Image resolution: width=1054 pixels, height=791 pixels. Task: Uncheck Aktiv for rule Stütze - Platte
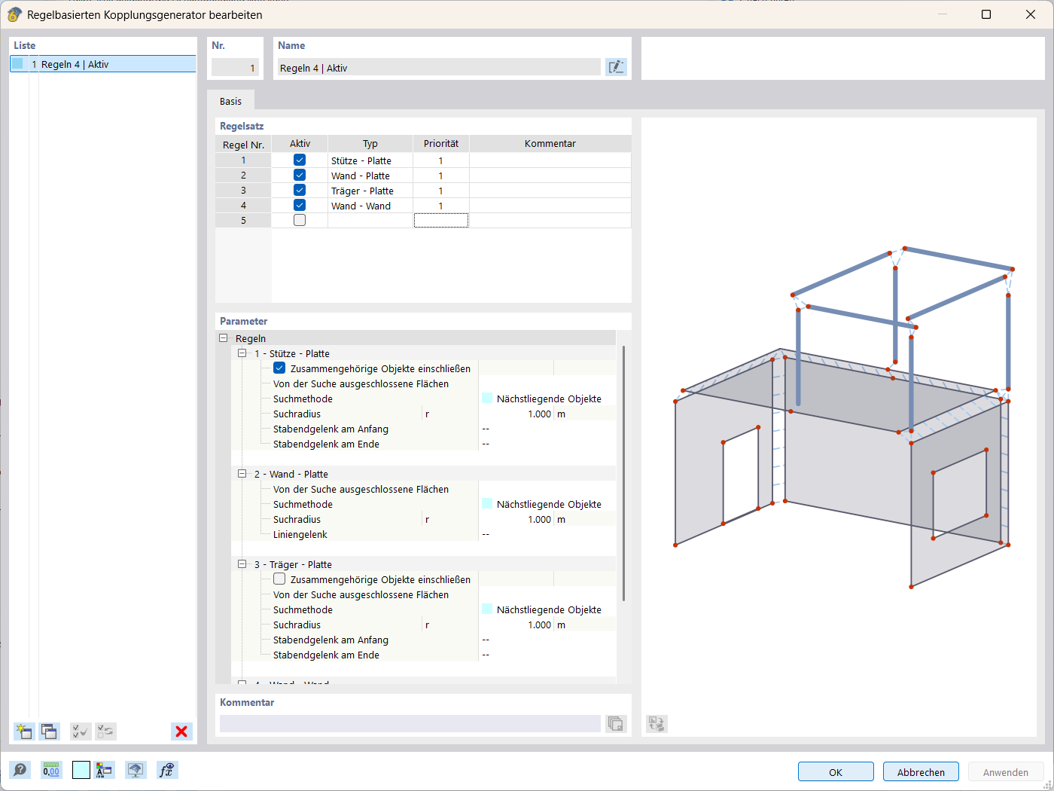point(300,160)
